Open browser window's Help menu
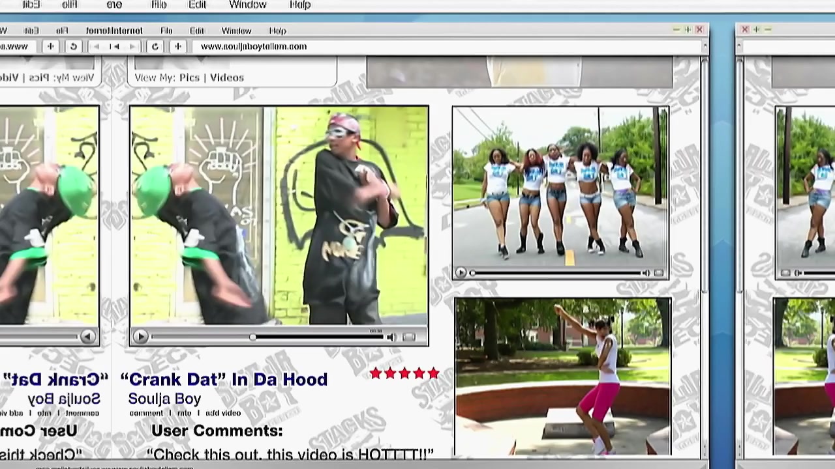The height and width of the screenshot is (469, 835). pos(277,31)
